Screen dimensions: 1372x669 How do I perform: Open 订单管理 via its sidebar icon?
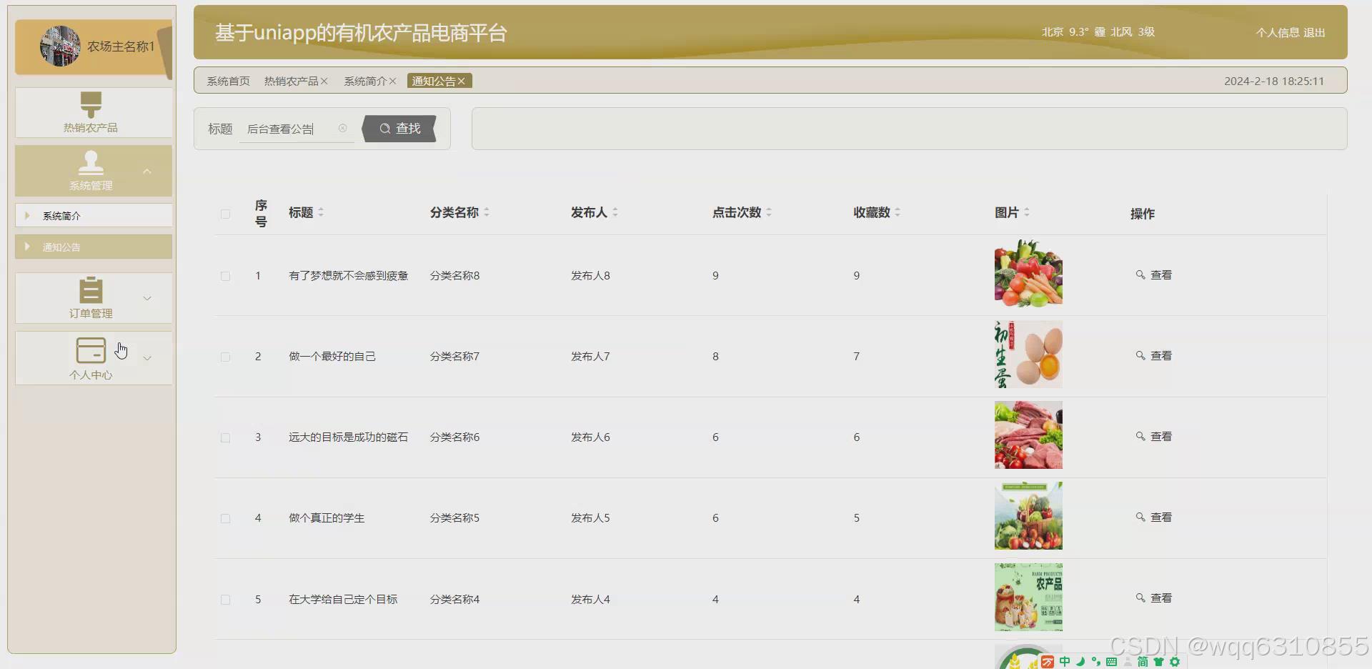[91, 289]
